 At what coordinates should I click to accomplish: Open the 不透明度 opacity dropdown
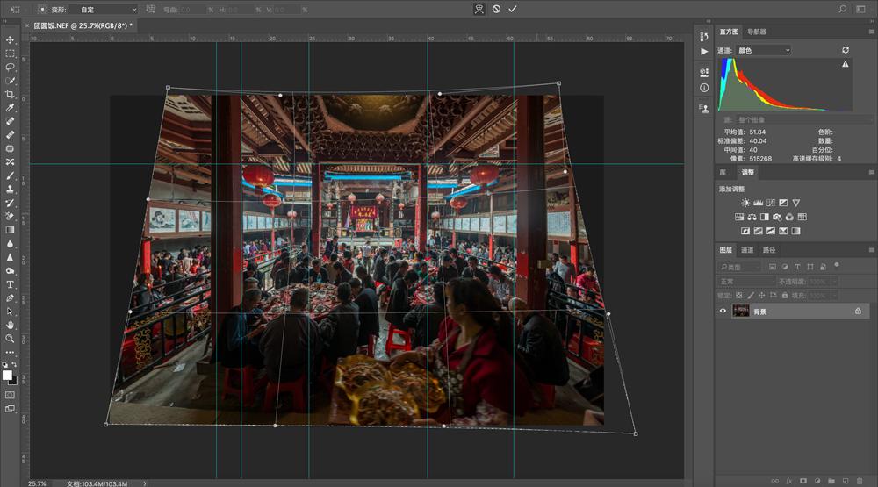835,281
